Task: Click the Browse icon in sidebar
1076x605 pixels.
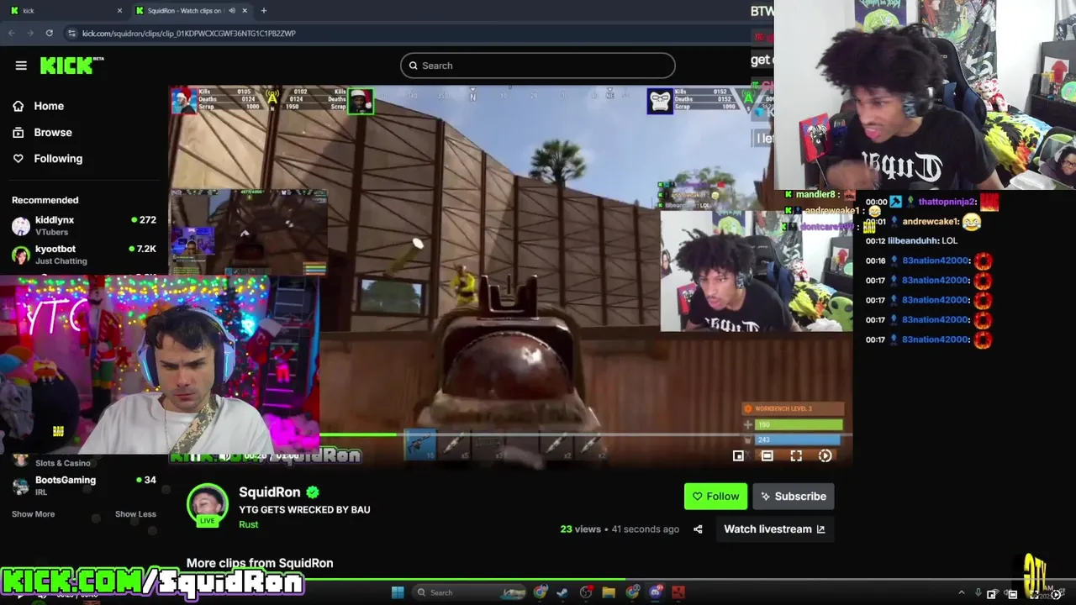Action: (18, 132)
